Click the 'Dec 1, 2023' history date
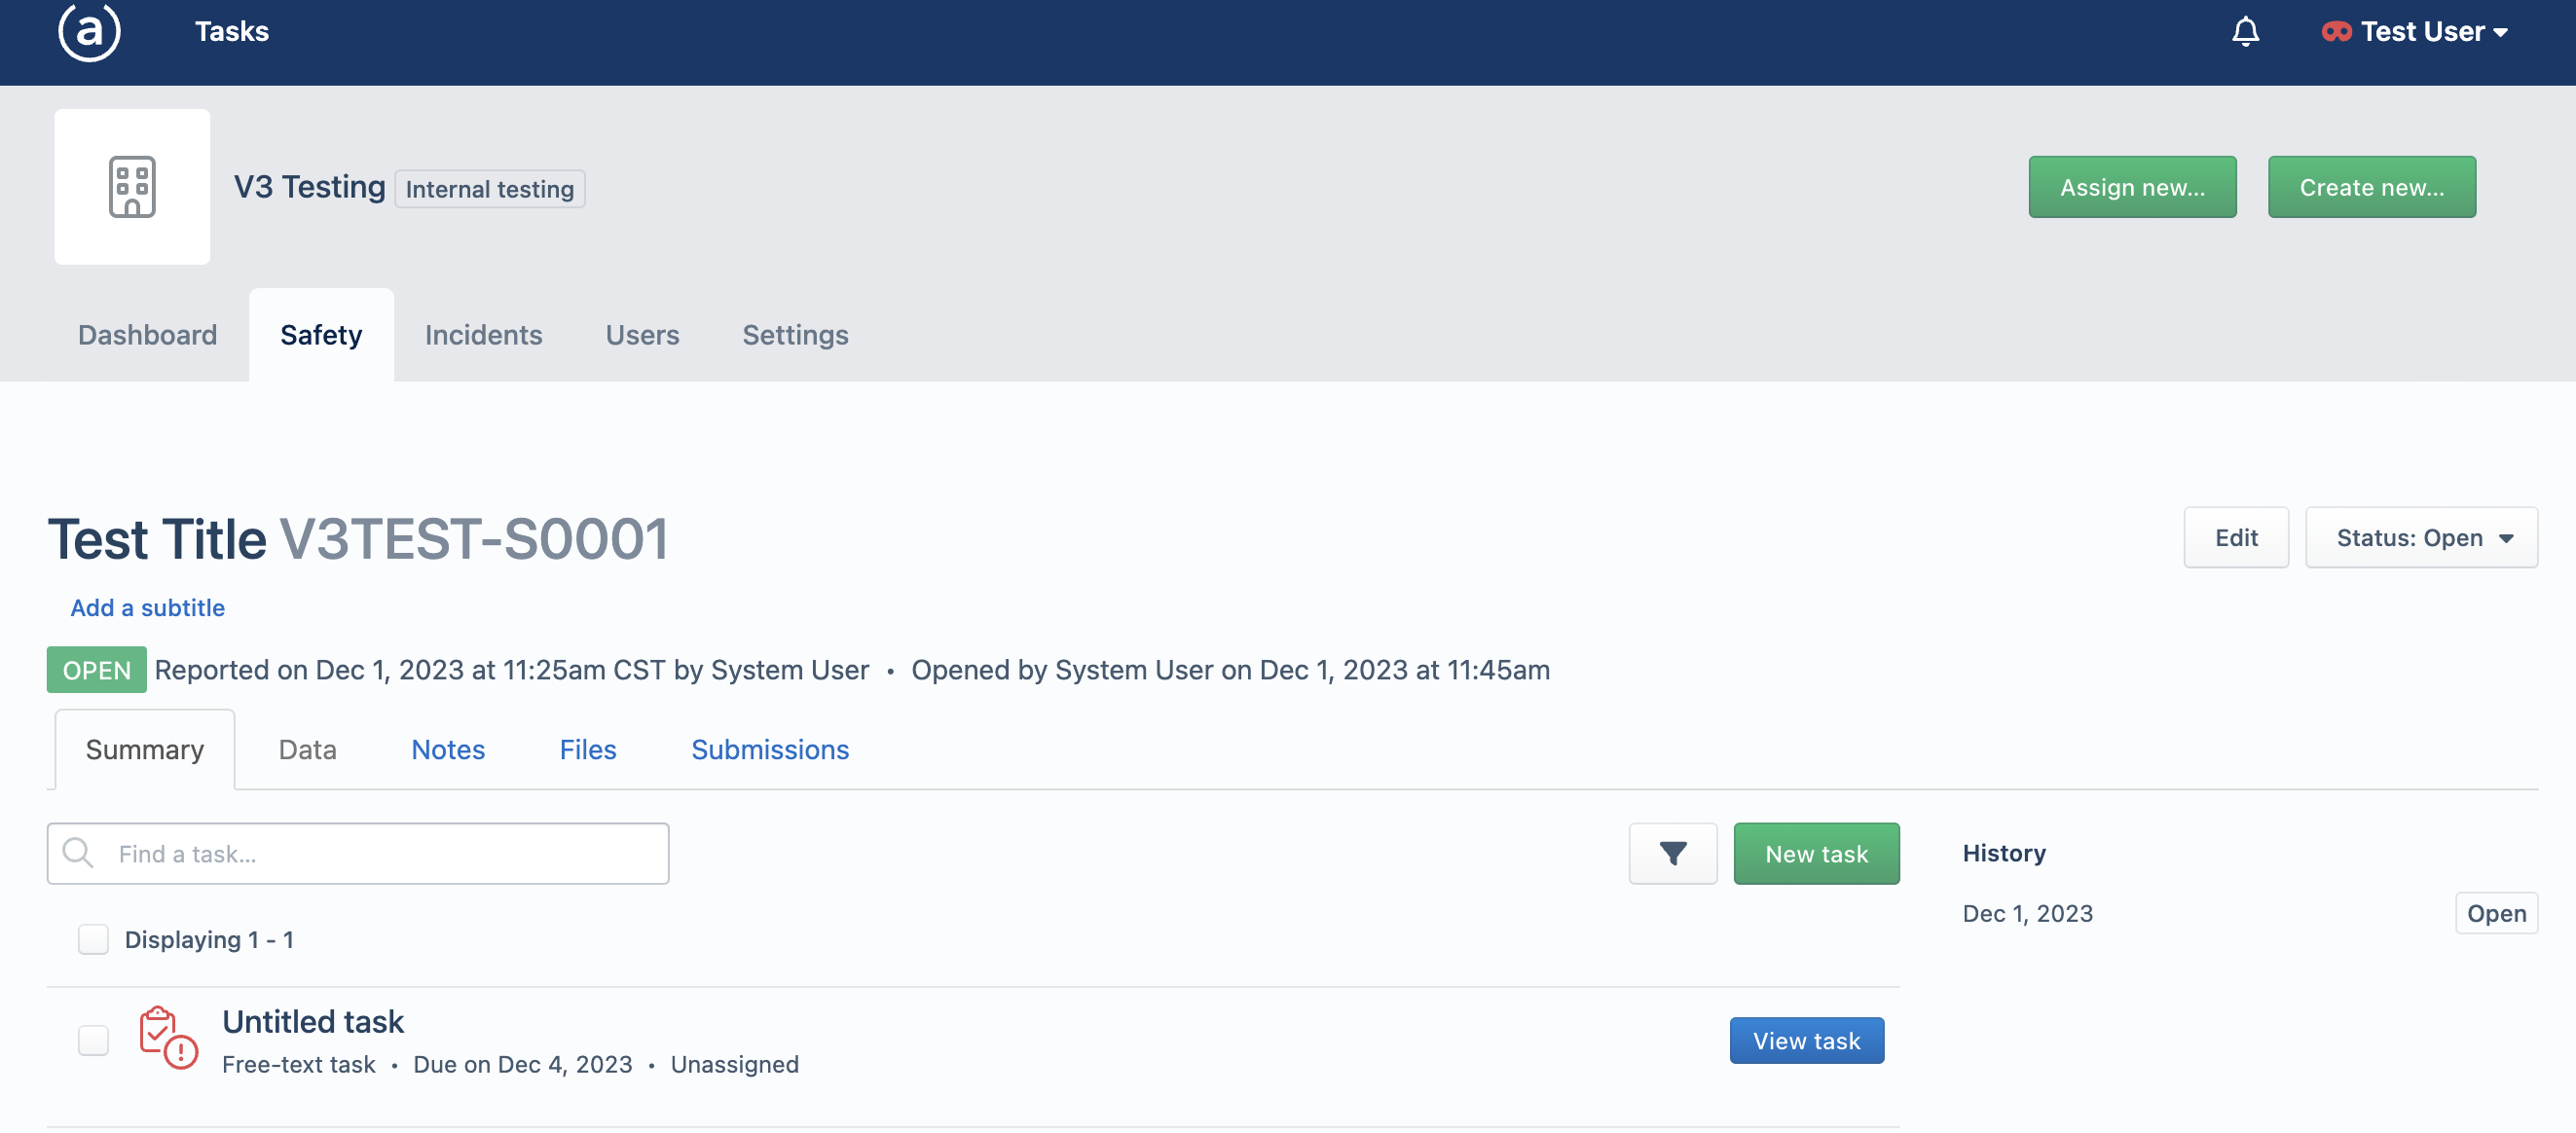The image size is (2576, 1133). pyautogui.click(x=2027, y=913)
